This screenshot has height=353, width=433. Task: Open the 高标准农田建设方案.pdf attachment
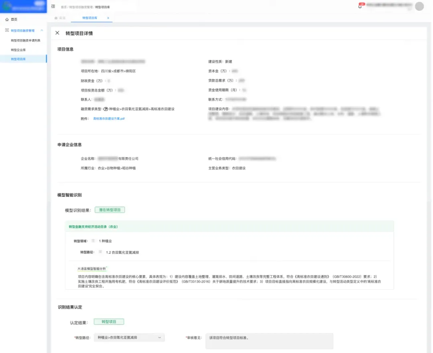click(x=109, y=119)
